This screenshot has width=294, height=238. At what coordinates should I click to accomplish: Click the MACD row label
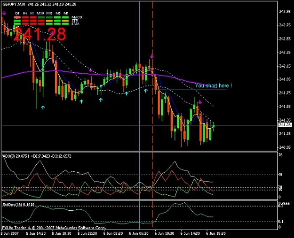click(x=77, y=17)
